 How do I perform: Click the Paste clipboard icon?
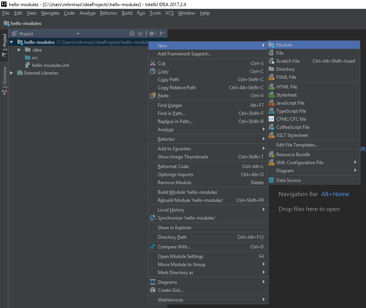[153, 96]
